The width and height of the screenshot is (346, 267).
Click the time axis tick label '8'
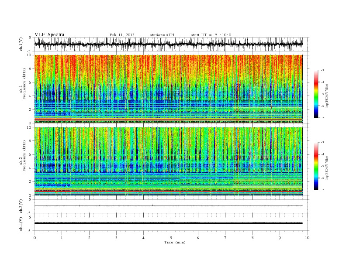[253, 238]
